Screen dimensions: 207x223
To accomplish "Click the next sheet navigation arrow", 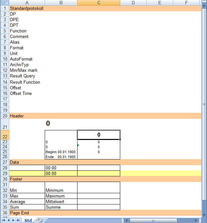I will (13, 220).
